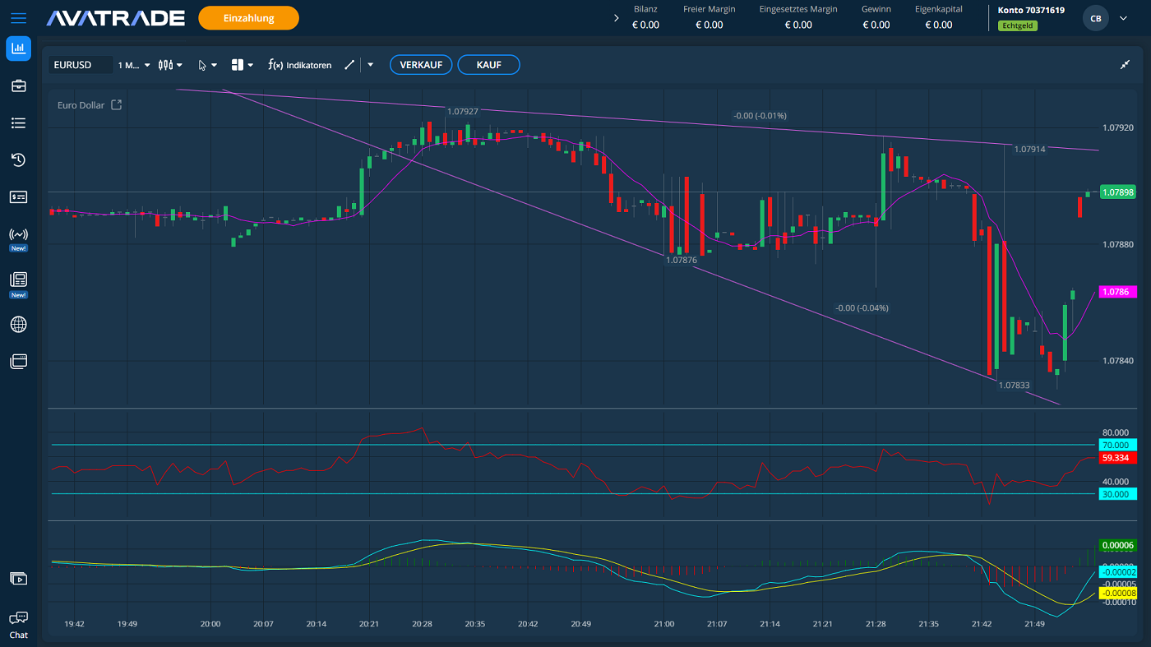The image size is (1151, 647).
Task: Select the chart view sidebar icon
Action: 18,49
